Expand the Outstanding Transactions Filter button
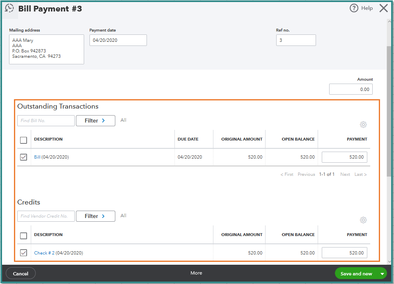Screen dimensions: 394x284 pos(96,120)
